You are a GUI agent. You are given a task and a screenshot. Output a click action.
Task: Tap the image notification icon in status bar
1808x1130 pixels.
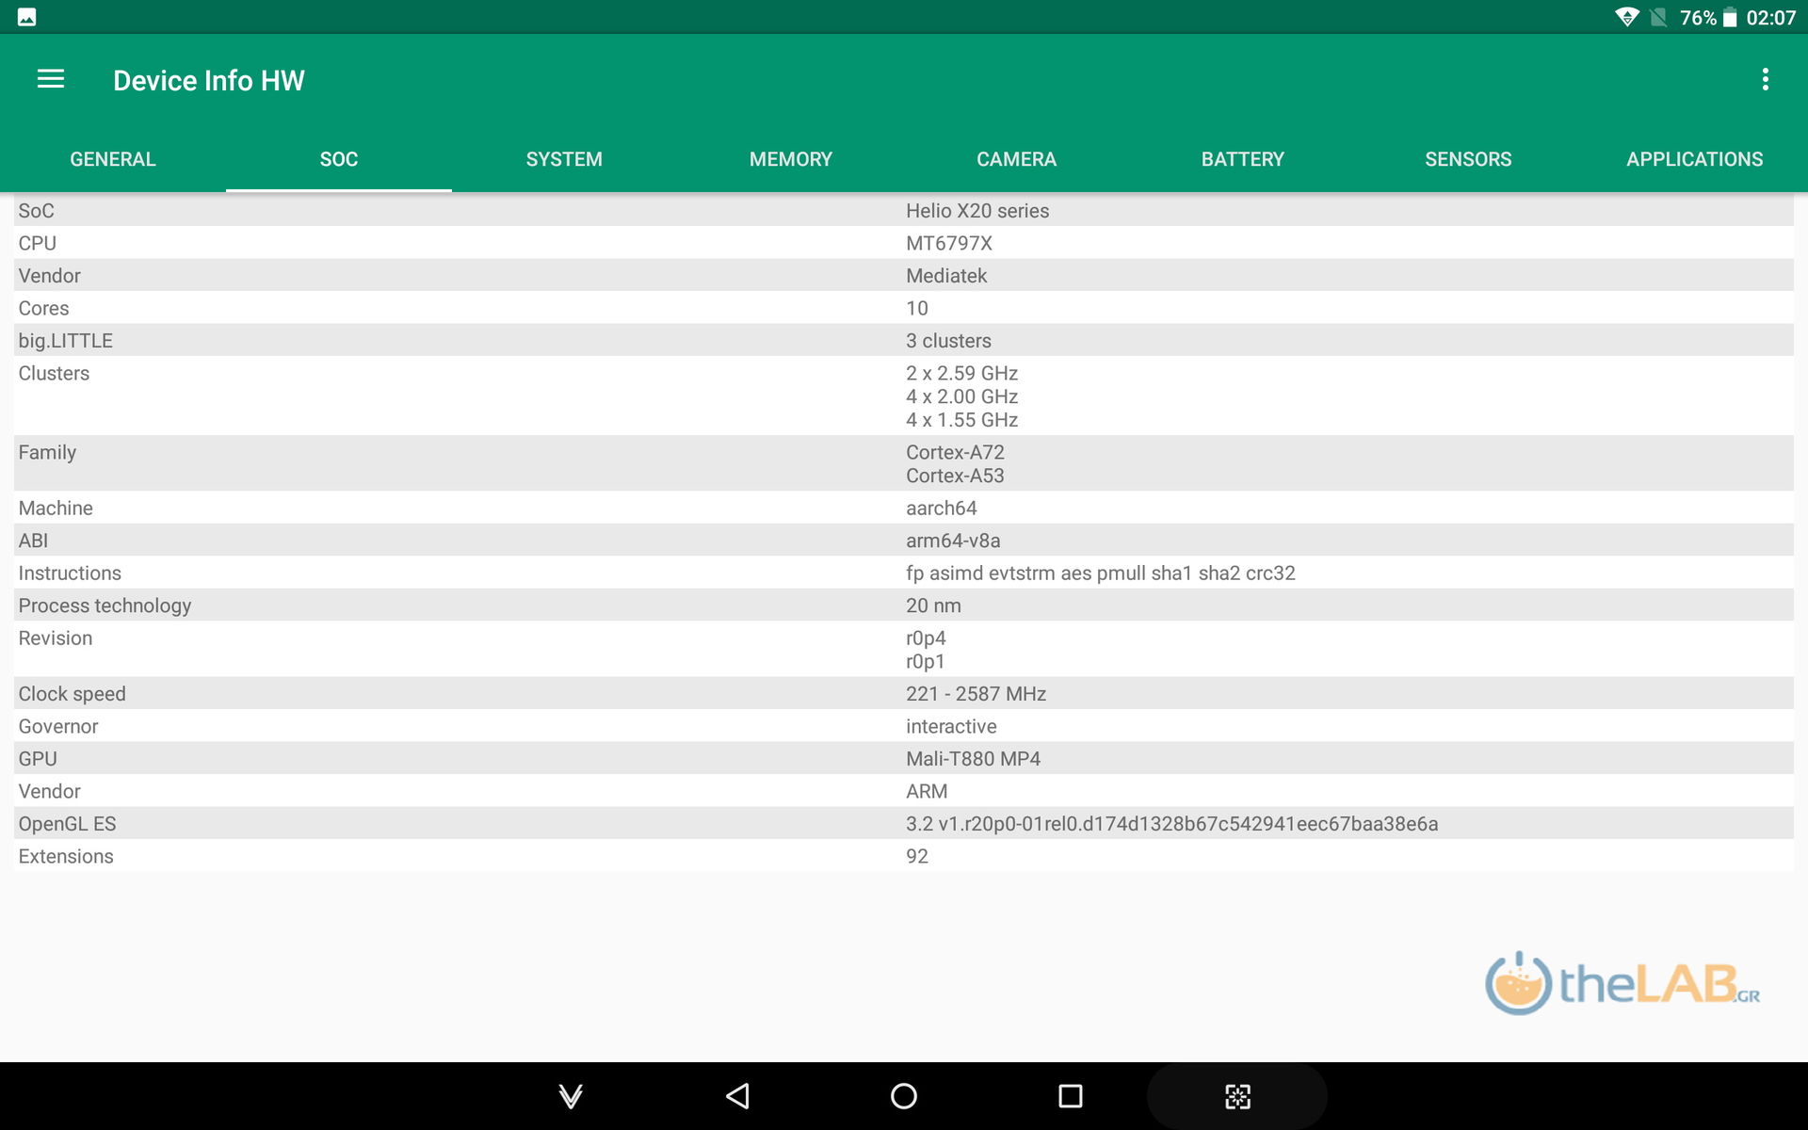tap(27, 17)
